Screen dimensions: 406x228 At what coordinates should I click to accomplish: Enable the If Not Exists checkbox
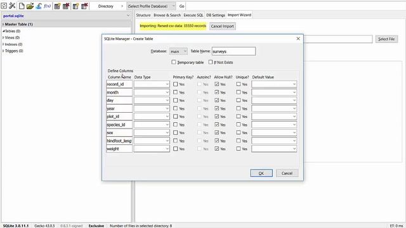211,62
